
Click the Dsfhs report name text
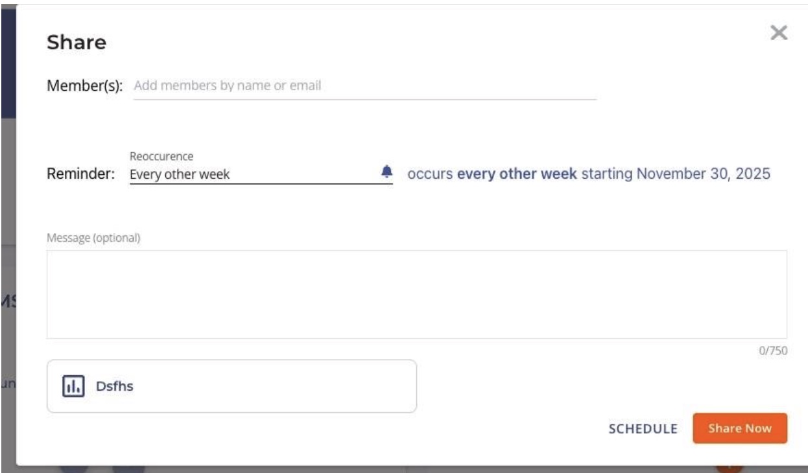(115, 387)
